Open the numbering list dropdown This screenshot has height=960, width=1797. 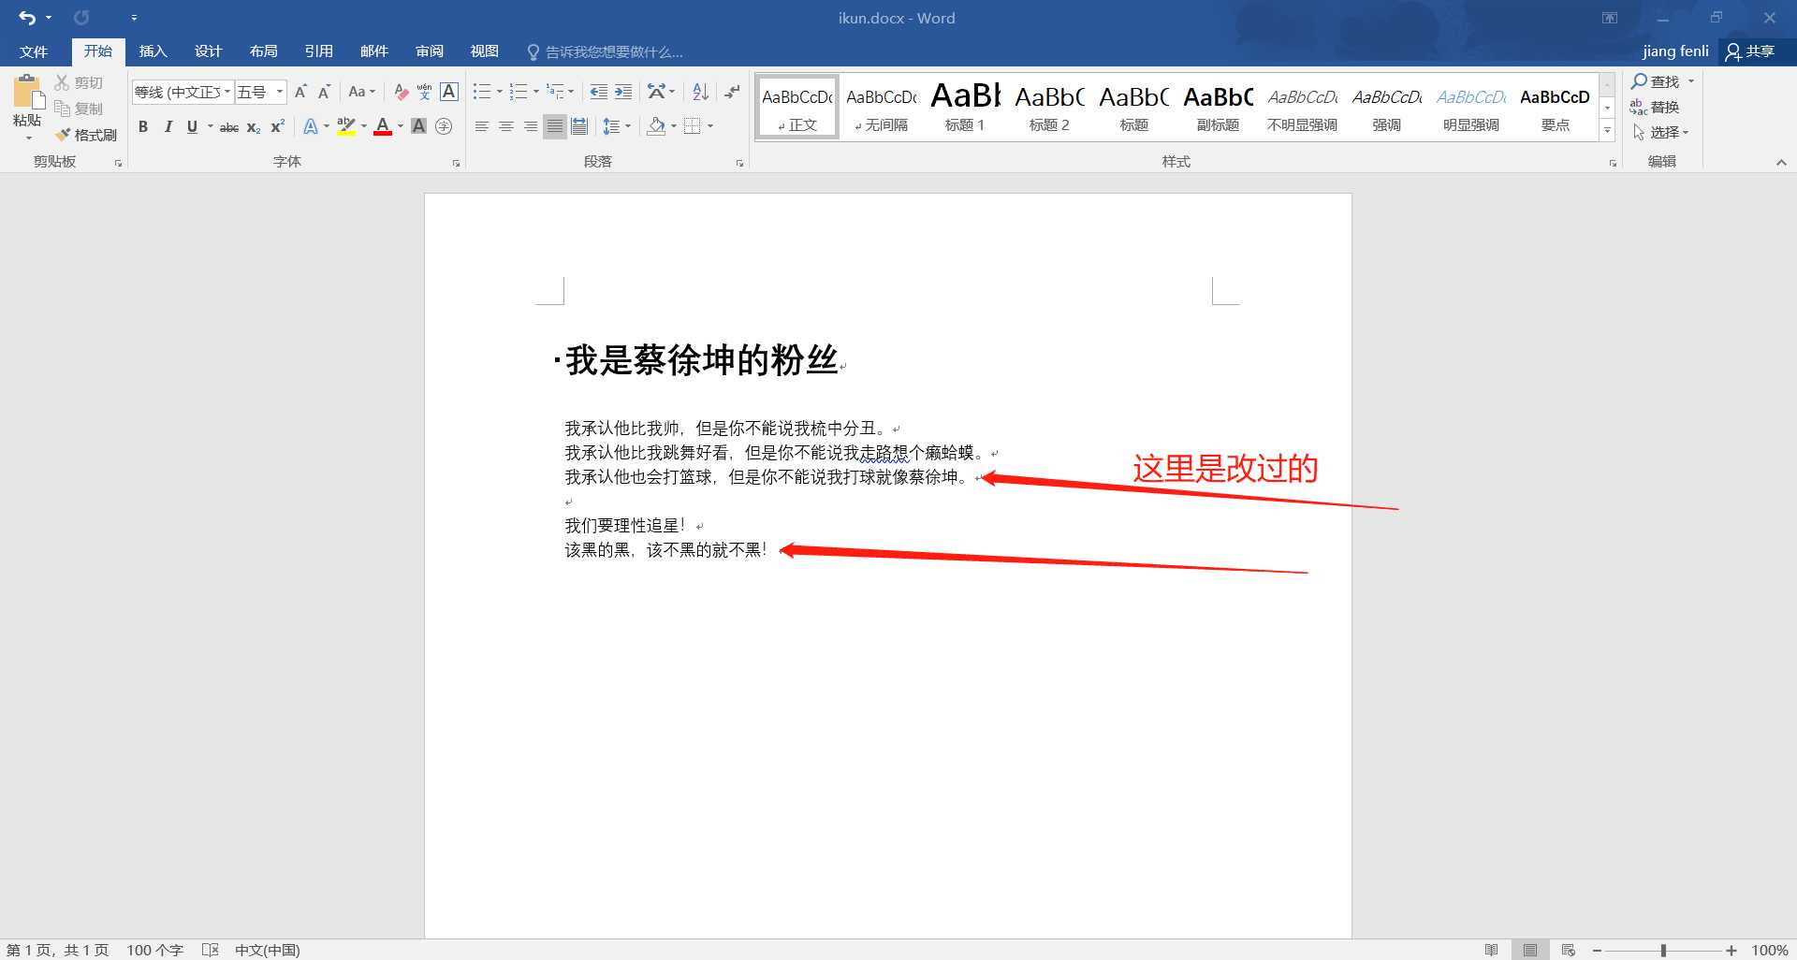[536, 92]
